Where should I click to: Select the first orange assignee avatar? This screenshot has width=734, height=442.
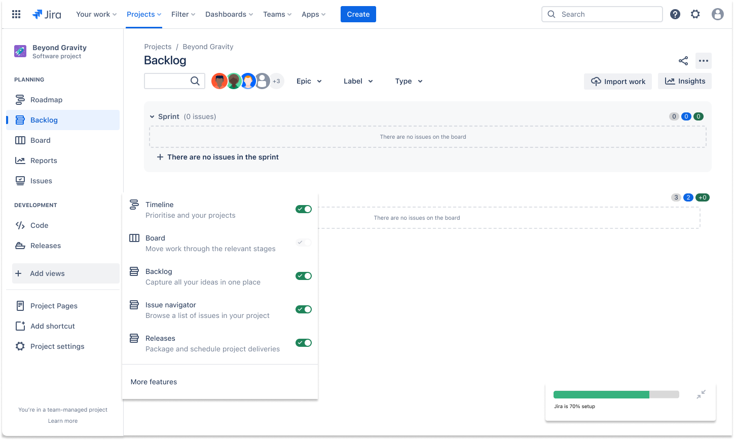point(219,81)
